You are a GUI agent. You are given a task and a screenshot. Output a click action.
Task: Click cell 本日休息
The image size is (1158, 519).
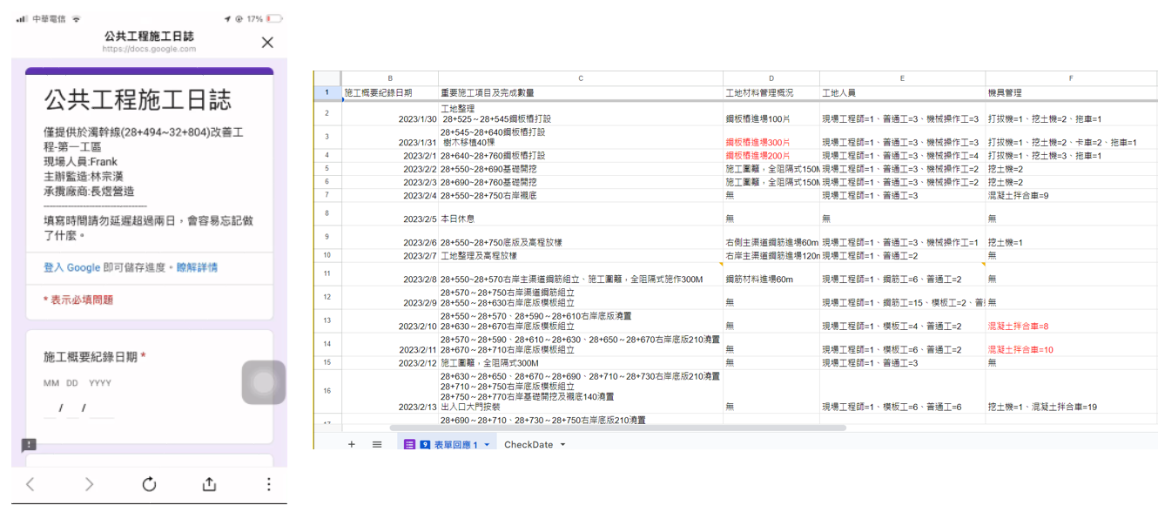pyautogui.click(x=581, y=213)
